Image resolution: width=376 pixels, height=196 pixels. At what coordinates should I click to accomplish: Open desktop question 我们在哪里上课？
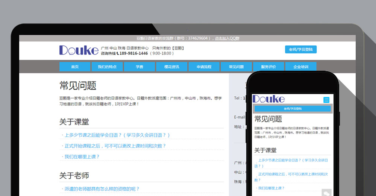pos(82,156)
